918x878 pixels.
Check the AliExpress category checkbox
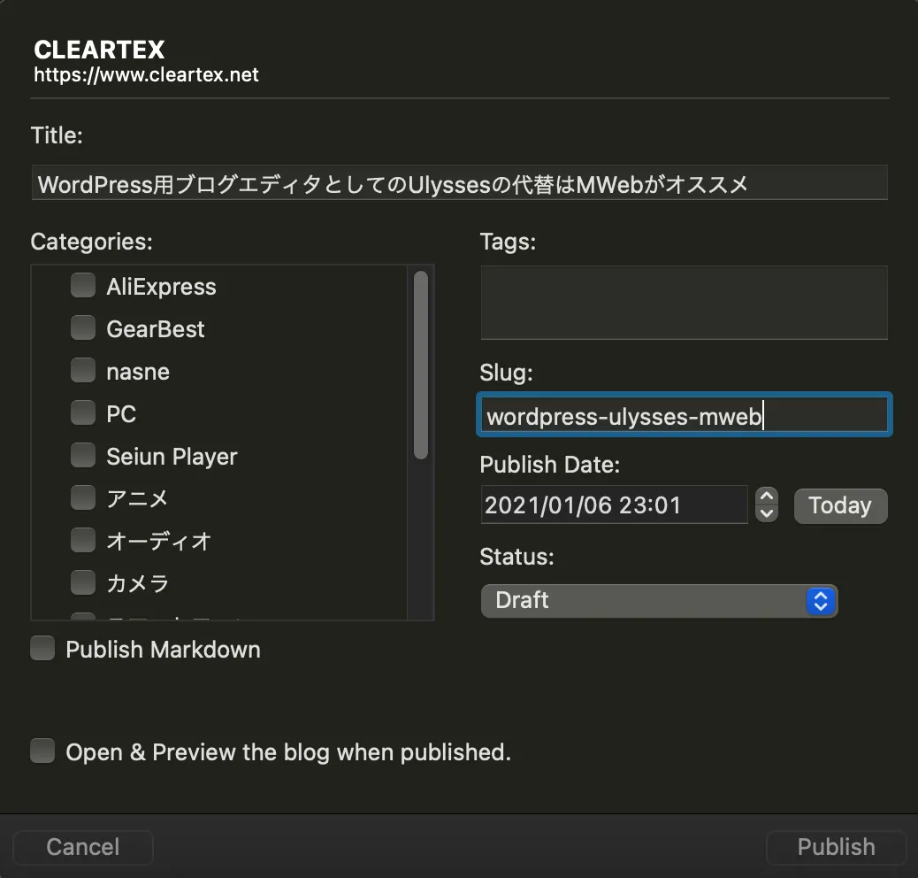82,285
